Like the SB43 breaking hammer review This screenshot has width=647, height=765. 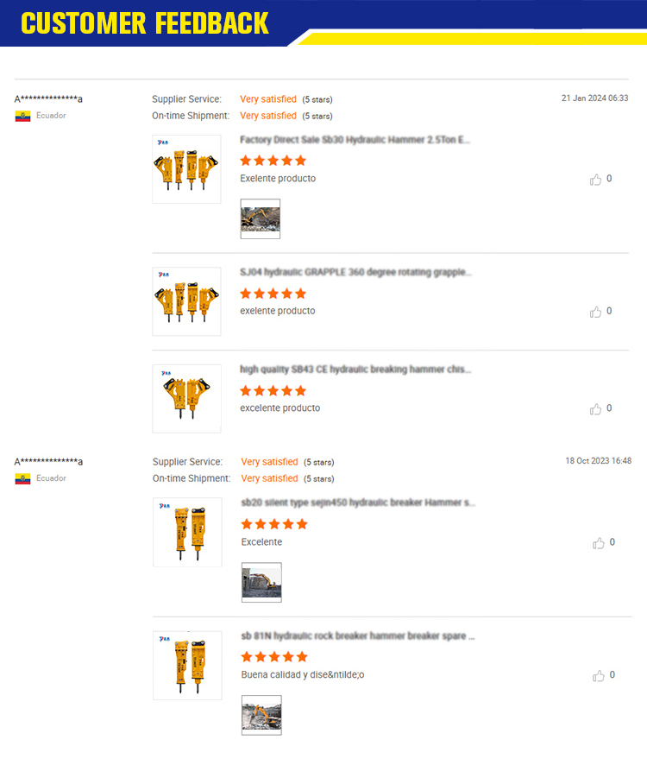[x=595, y=409]
